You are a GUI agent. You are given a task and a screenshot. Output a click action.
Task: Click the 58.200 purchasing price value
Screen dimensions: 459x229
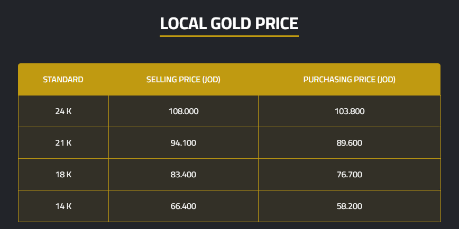click(x=349, y=206)
